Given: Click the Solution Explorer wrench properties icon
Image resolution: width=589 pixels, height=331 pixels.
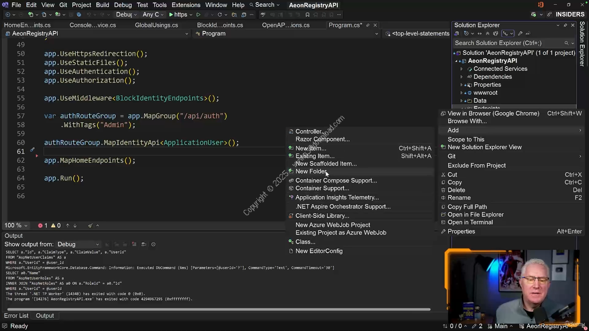Looking at the screenshot, I should [520, 34].
